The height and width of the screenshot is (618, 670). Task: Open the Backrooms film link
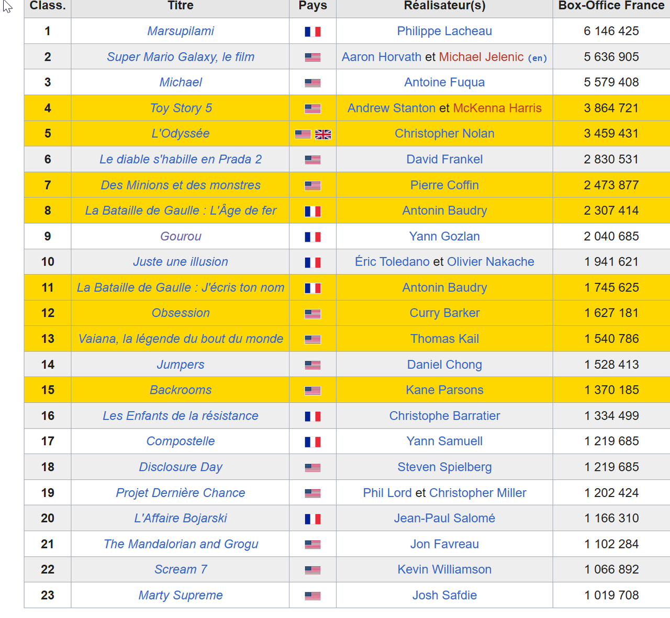[181, 390]
